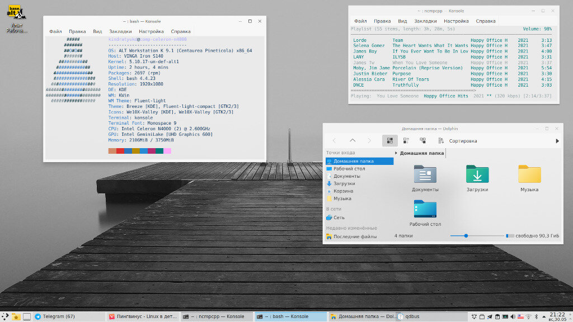Go up one folder level in Dolphin
The height and width of the screenshot is (322, 573).
coord(353,140)
